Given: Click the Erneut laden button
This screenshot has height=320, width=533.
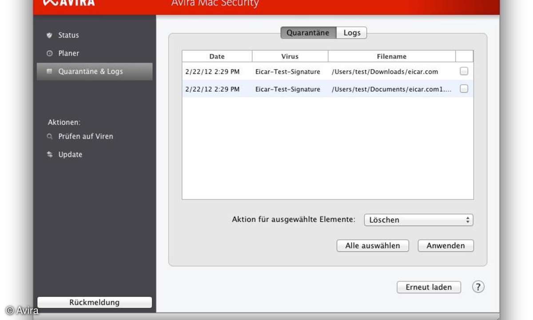Looking at the screenshot, I should [x=429, y=287].
